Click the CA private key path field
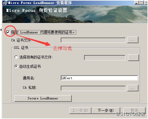 [93, 88]
